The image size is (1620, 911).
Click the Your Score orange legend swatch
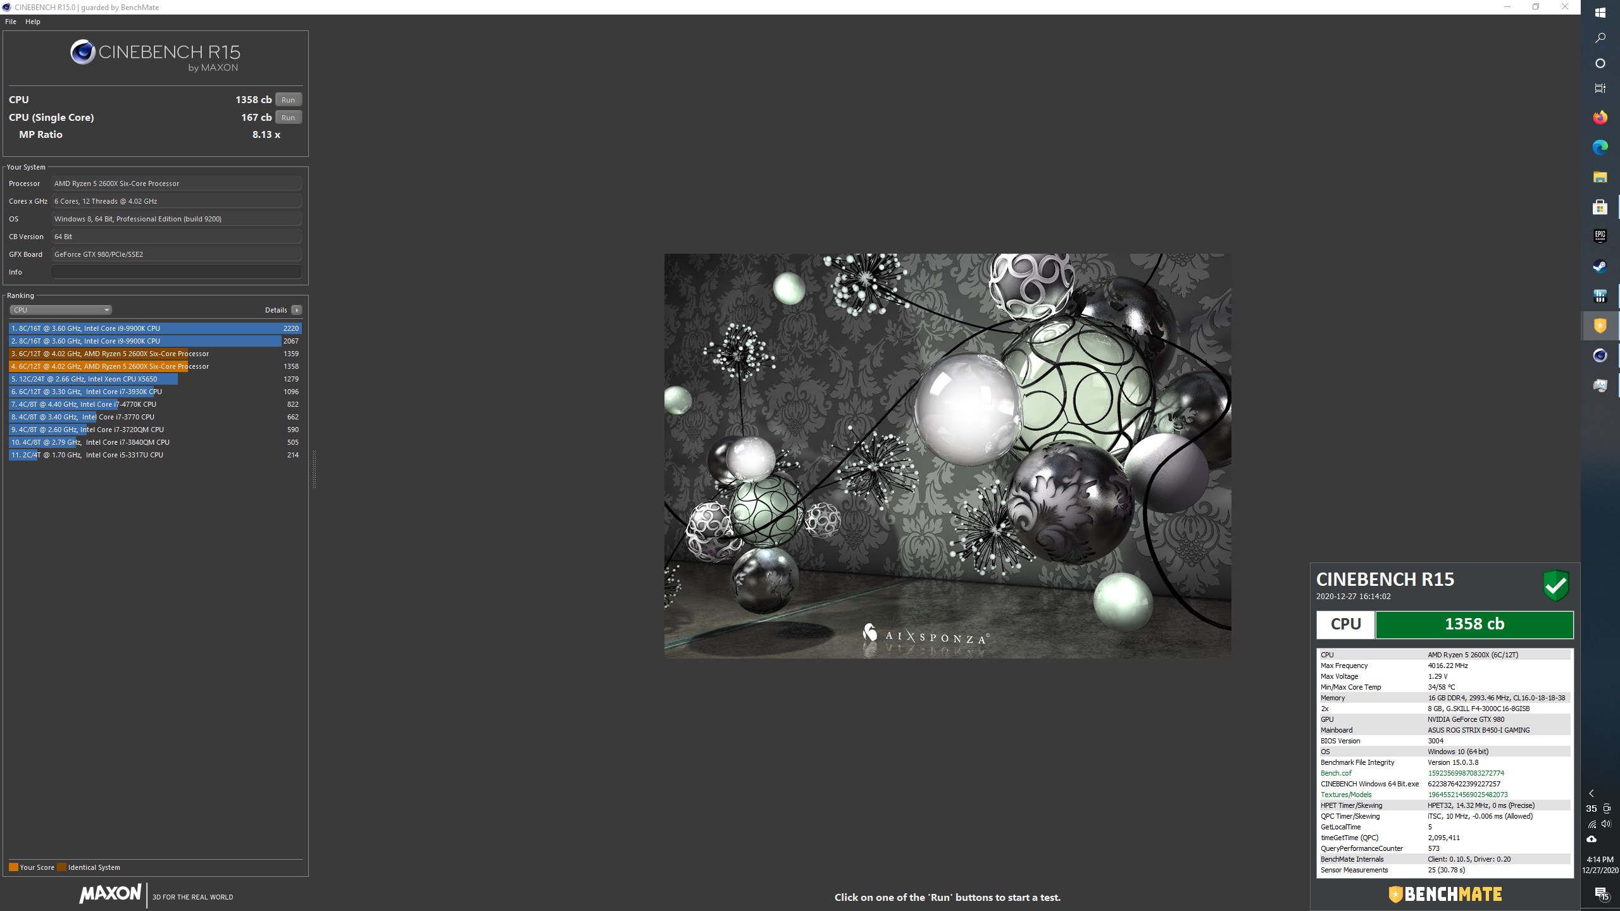coord(13,867)
